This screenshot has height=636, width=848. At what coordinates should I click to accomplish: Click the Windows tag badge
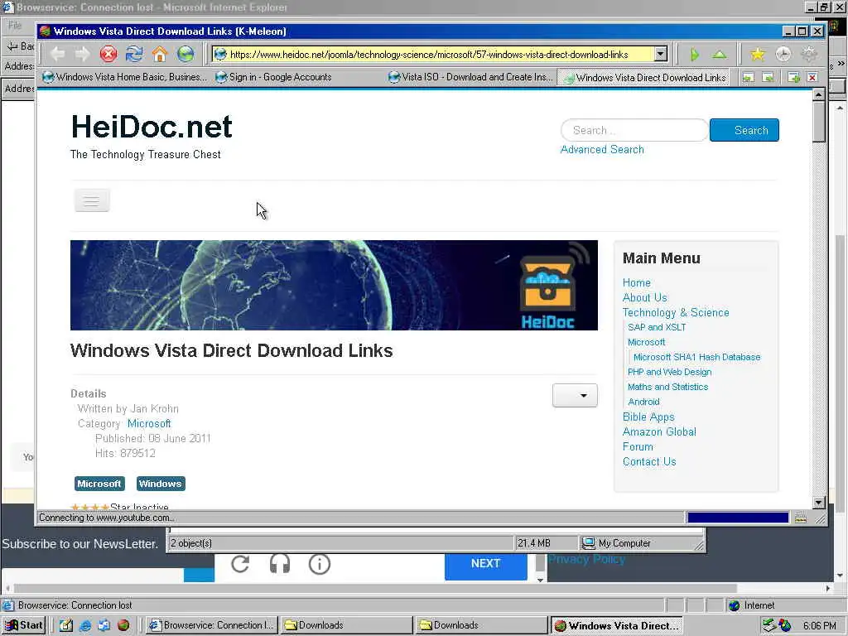(160, 484)
